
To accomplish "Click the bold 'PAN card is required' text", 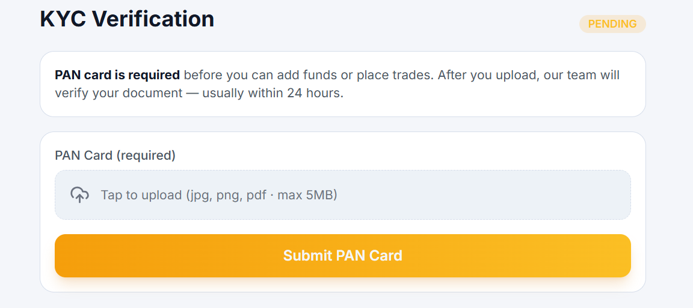I will [x=117, y=75].
